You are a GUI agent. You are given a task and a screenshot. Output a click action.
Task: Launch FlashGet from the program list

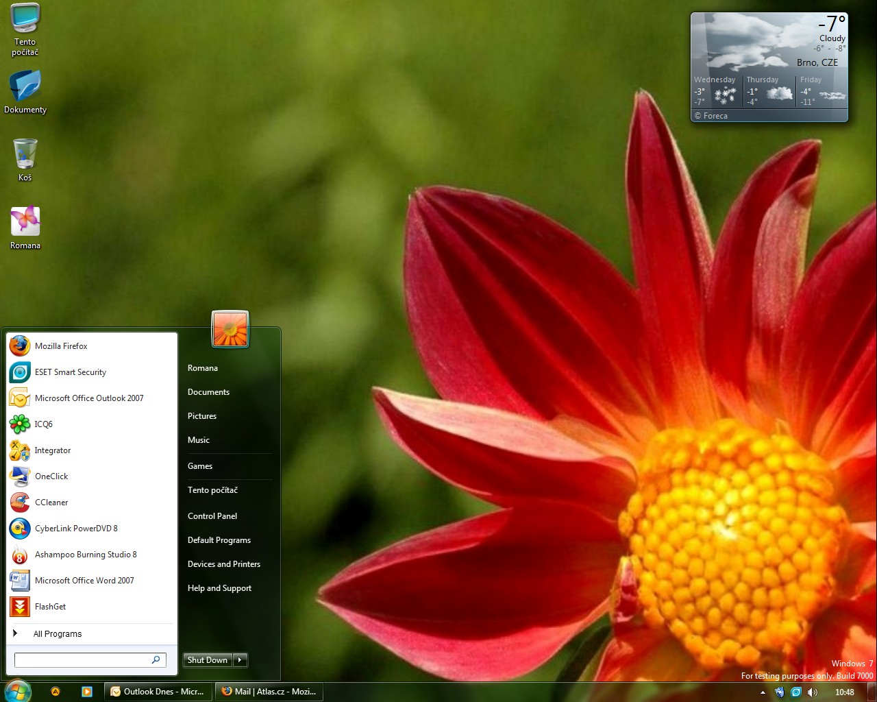pyautogui.click(x=50, y=607)
